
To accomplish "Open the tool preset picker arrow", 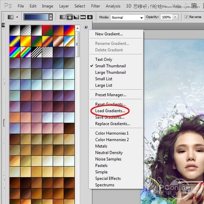I will coord(17,17).
